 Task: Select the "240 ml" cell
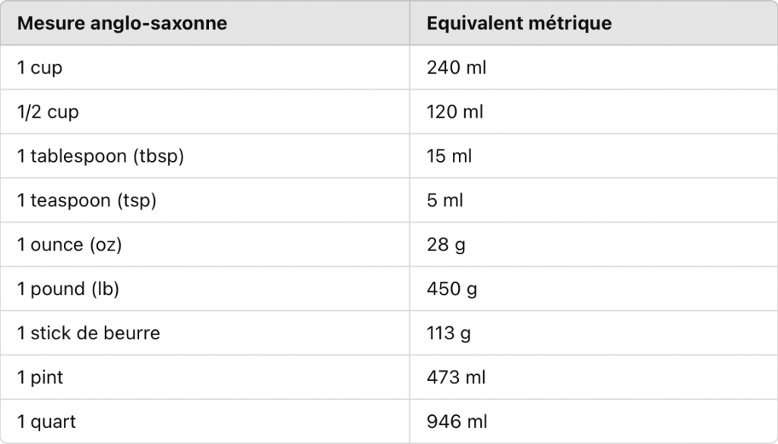coord(457,68)
